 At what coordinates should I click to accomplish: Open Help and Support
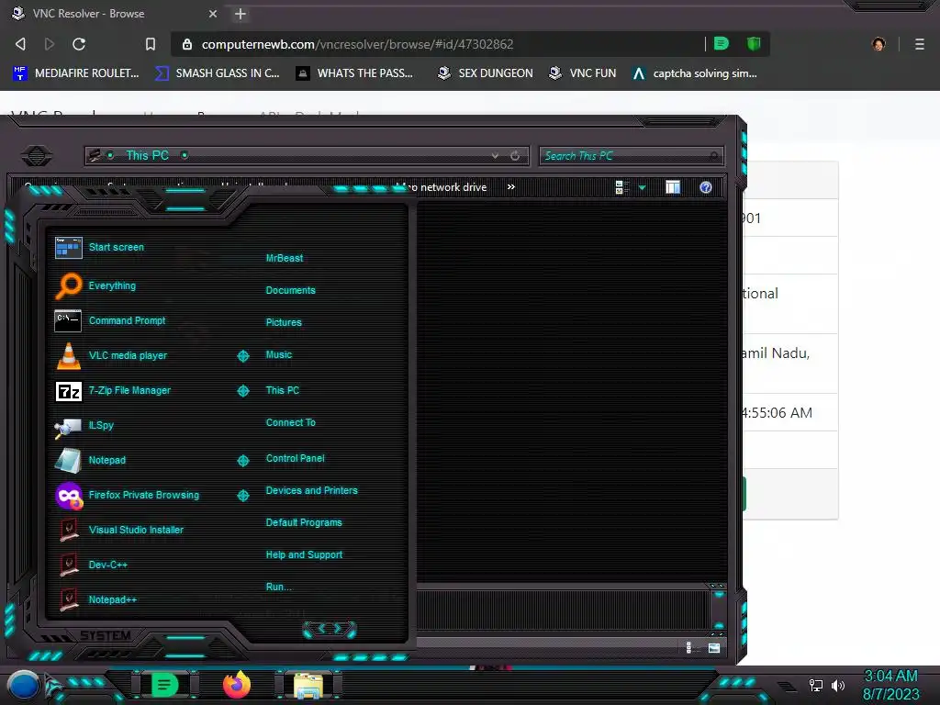304,555
